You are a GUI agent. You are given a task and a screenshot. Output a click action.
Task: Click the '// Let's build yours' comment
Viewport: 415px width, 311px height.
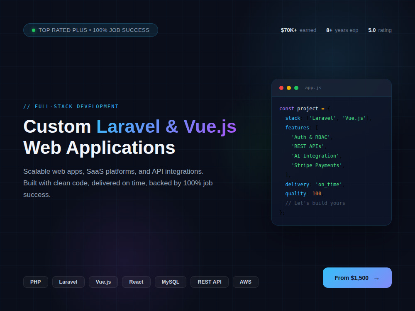[315, 203]
